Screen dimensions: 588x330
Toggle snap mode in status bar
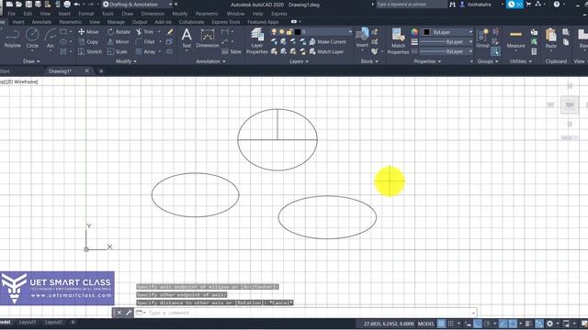click(x=451, y=324)
